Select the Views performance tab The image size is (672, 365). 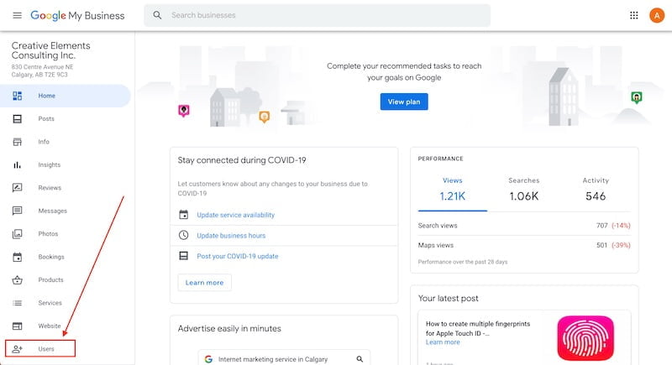453,189
